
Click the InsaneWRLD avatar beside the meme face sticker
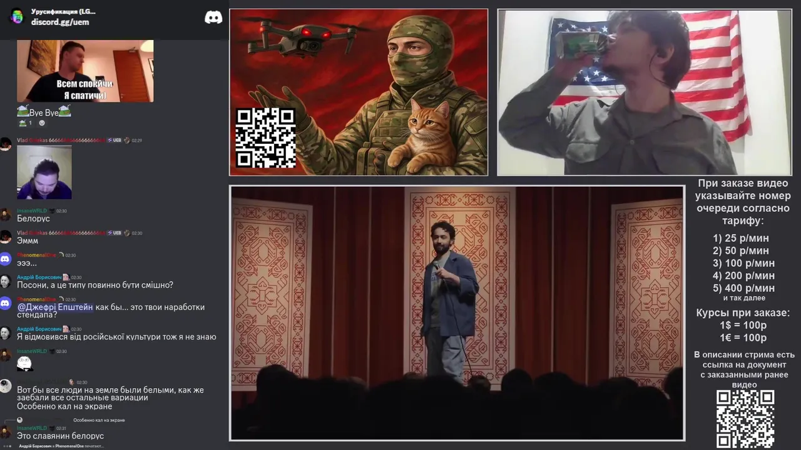(x=6, y=355)
